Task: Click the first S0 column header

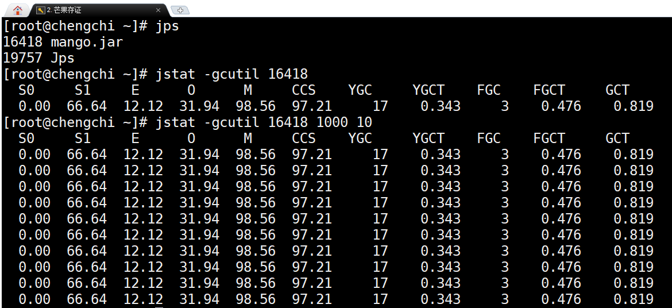Action: pos(26,90)
